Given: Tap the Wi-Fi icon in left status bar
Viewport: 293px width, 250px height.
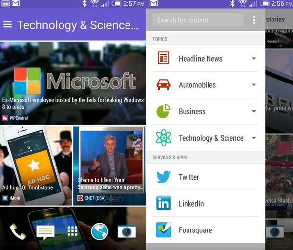Looking at the screenshot, I should [95, 3].
